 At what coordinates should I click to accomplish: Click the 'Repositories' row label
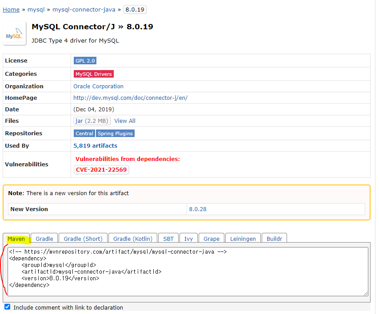24,133
